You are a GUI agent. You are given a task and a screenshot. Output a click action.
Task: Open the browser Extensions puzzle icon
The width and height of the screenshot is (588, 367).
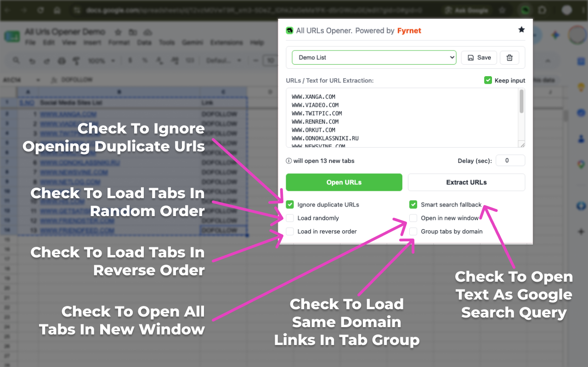542,10
